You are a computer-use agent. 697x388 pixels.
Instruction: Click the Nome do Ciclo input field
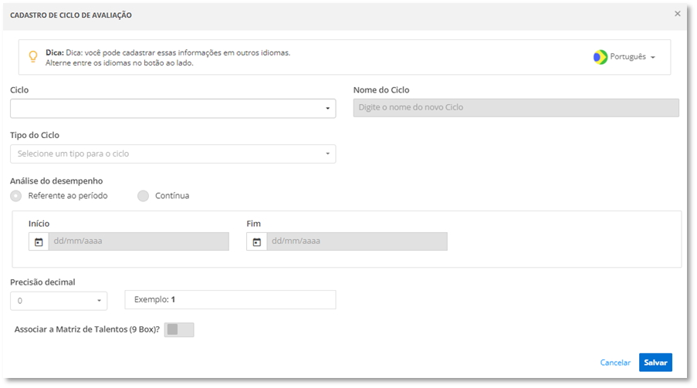[516, 108]
